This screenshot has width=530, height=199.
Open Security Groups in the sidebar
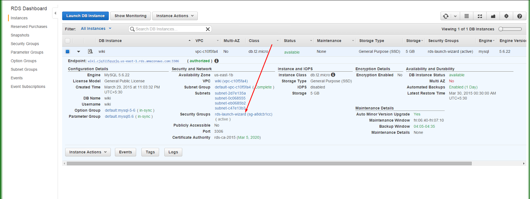(x=25, y=44)
